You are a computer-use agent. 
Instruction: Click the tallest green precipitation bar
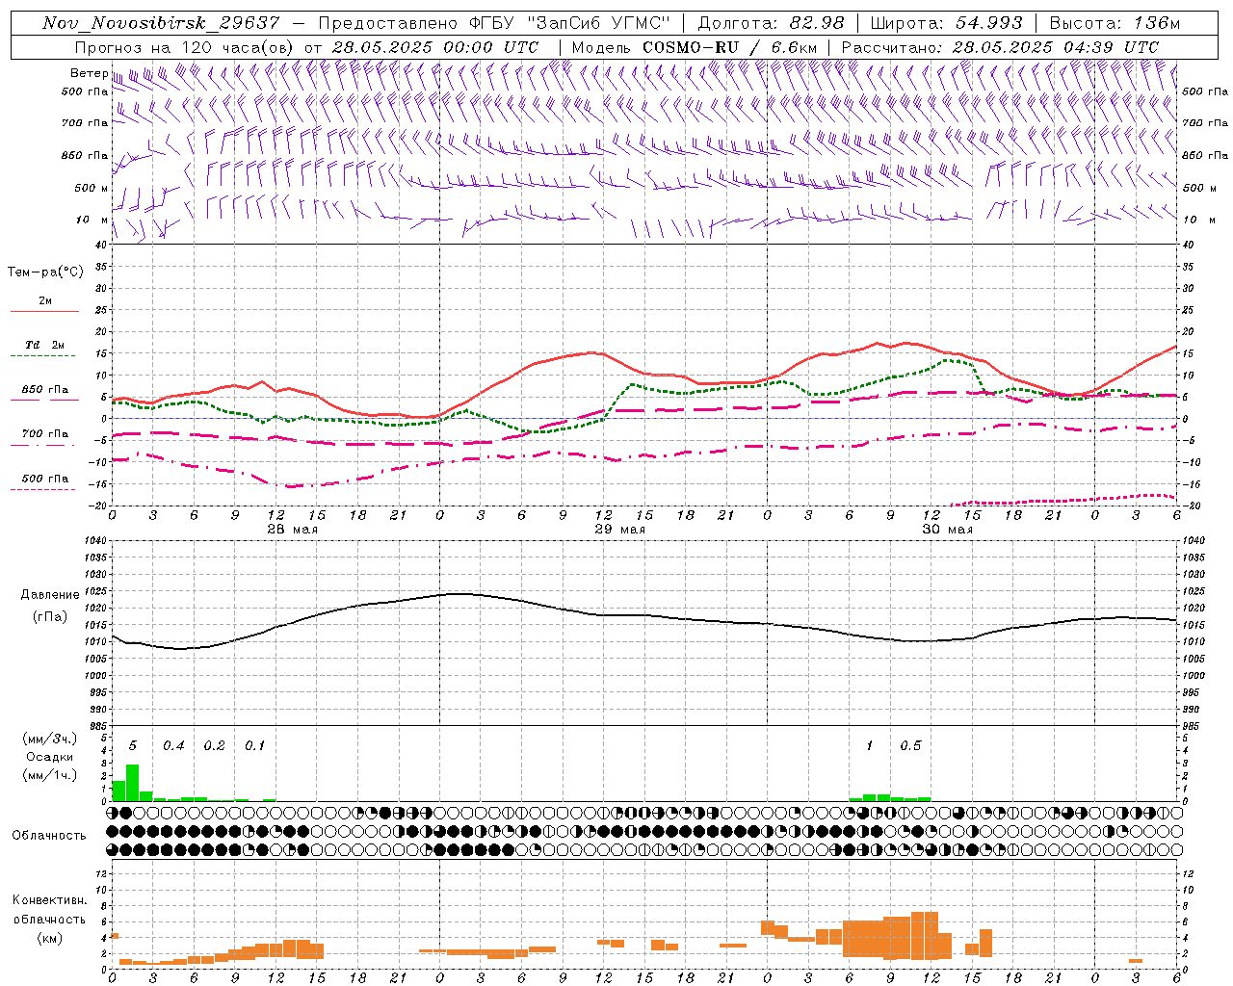point(133,783)
